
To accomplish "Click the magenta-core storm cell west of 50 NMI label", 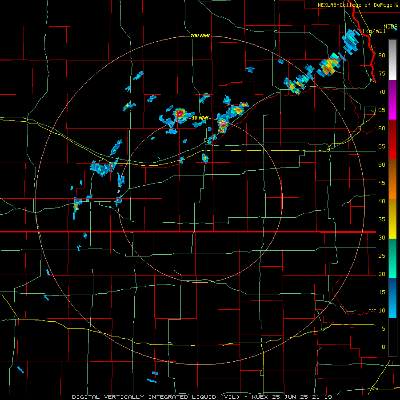I will click(x=180, y=113).
